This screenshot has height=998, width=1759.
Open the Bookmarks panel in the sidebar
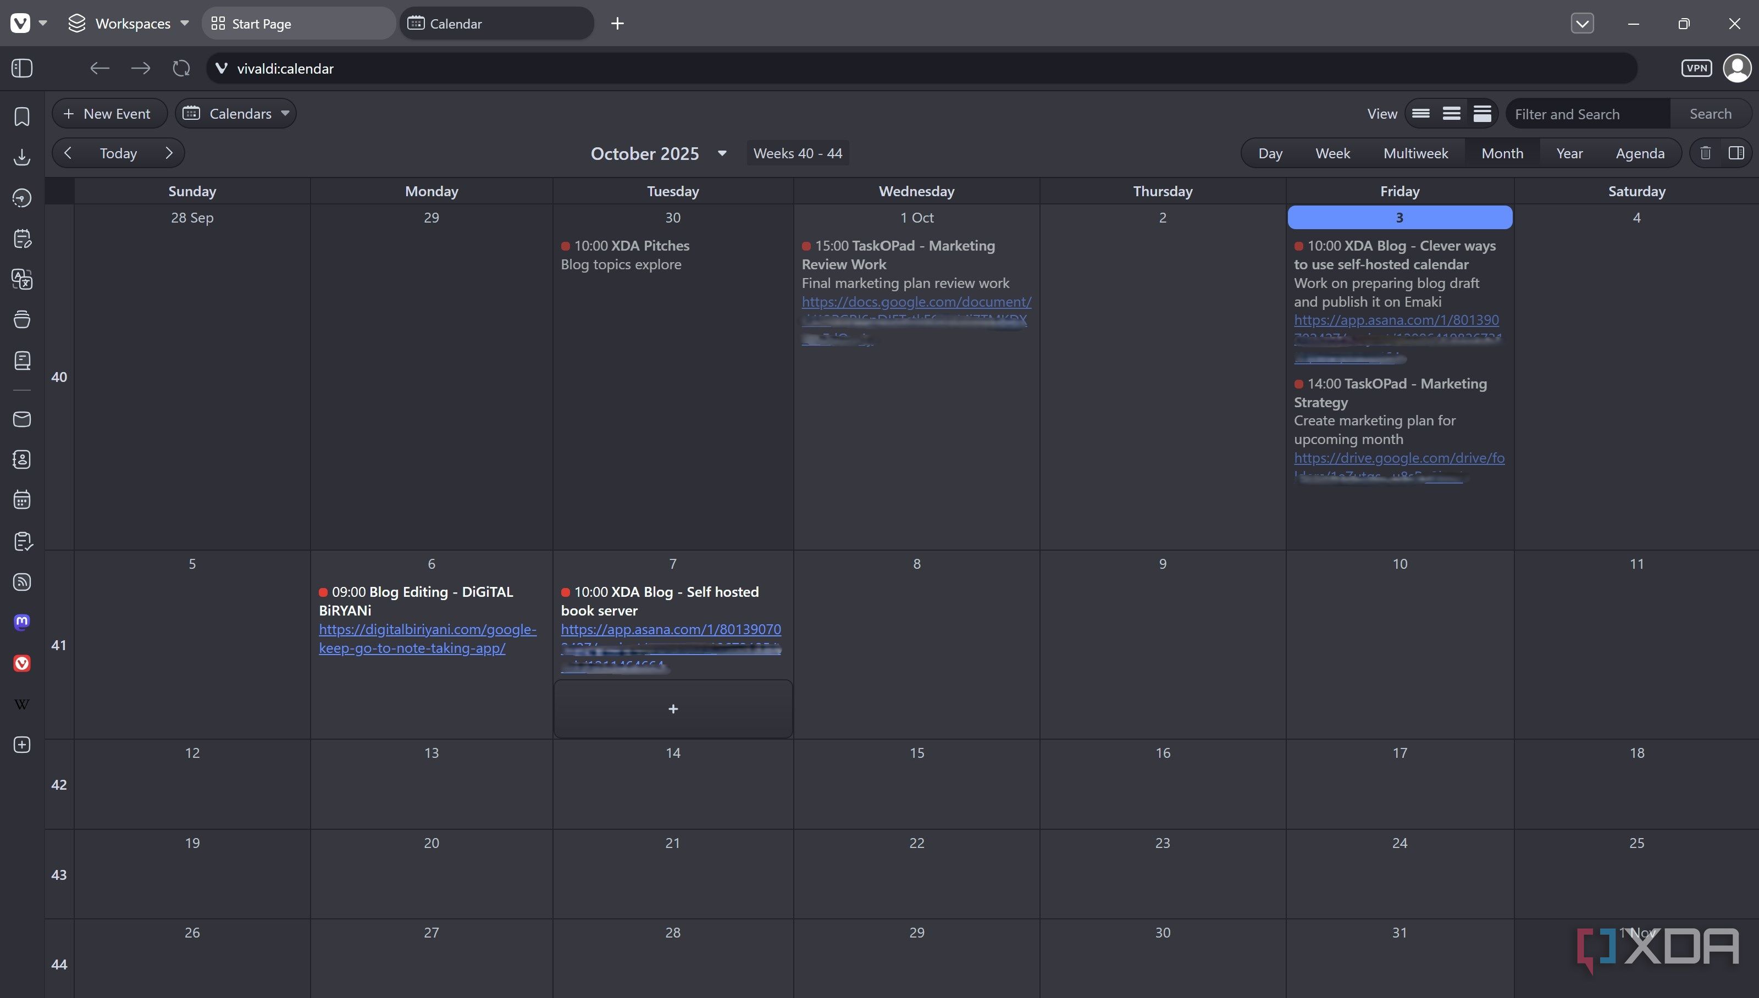click(x=22, y=117)
